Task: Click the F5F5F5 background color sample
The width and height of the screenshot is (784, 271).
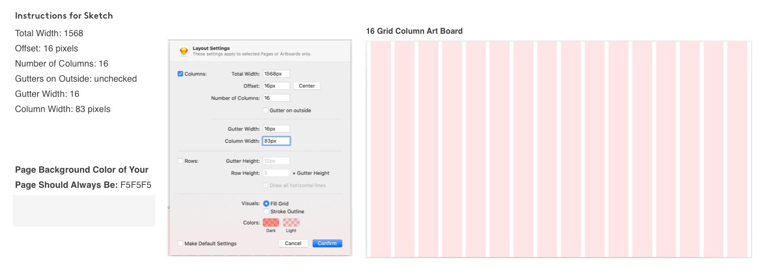Action: coord(84,211)
